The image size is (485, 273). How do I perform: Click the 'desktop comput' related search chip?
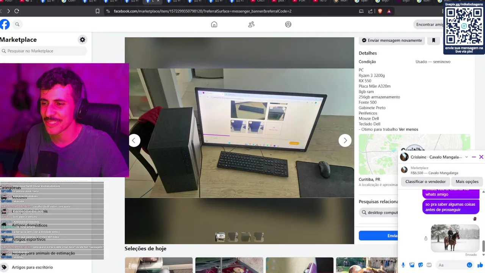tap(379, 212)
